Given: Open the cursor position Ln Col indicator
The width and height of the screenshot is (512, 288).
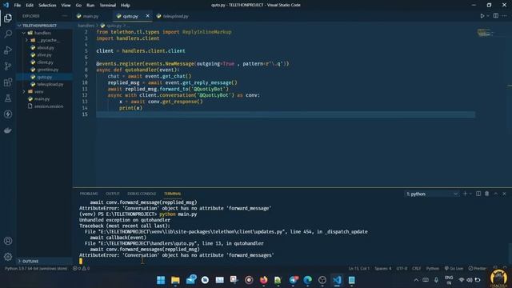Looking at the screenshot, I should [x=359, y=269].
